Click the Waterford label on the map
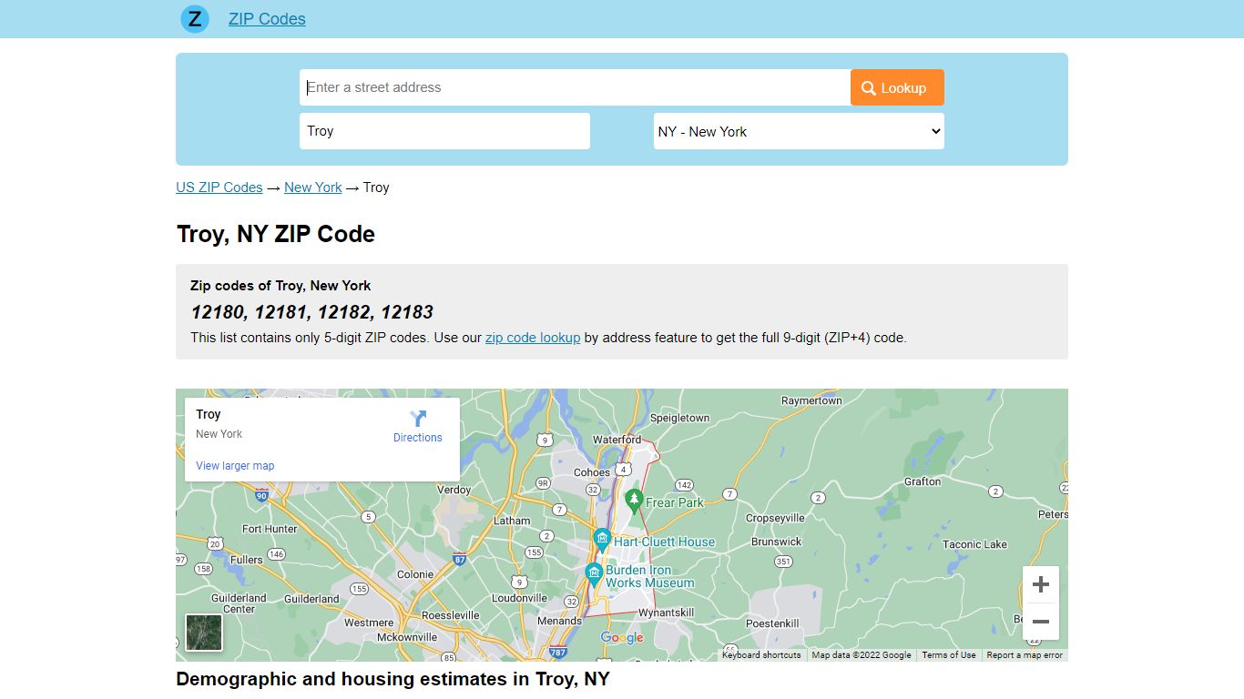 (x=617, y=440)
